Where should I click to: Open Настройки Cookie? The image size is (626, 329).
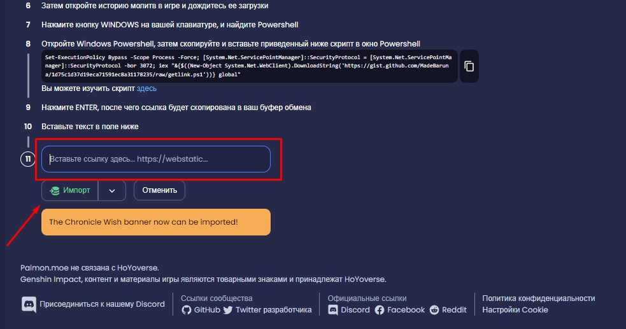[515, 310]
